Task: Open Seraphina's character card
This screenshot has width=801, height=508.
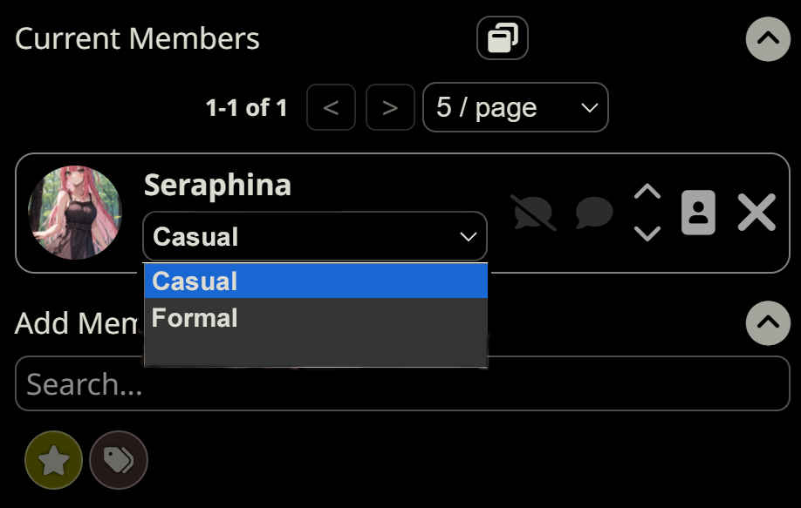Action: (698, 213)
